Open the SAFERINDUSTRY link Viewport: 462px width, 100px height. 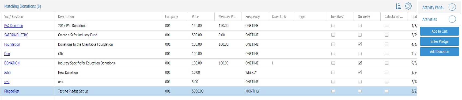point(16,35)
